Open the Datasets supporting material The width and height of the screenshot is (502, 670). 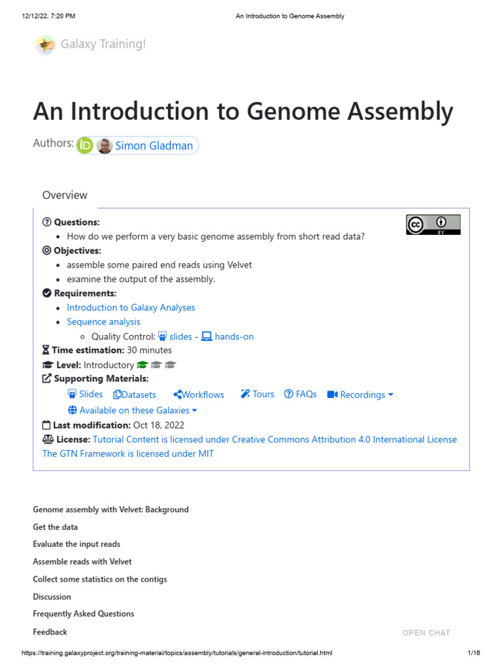[135, 395]
